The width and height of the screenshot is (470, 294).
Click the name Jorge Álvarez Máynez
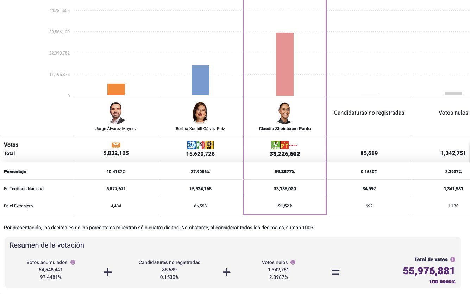point(116,129)
